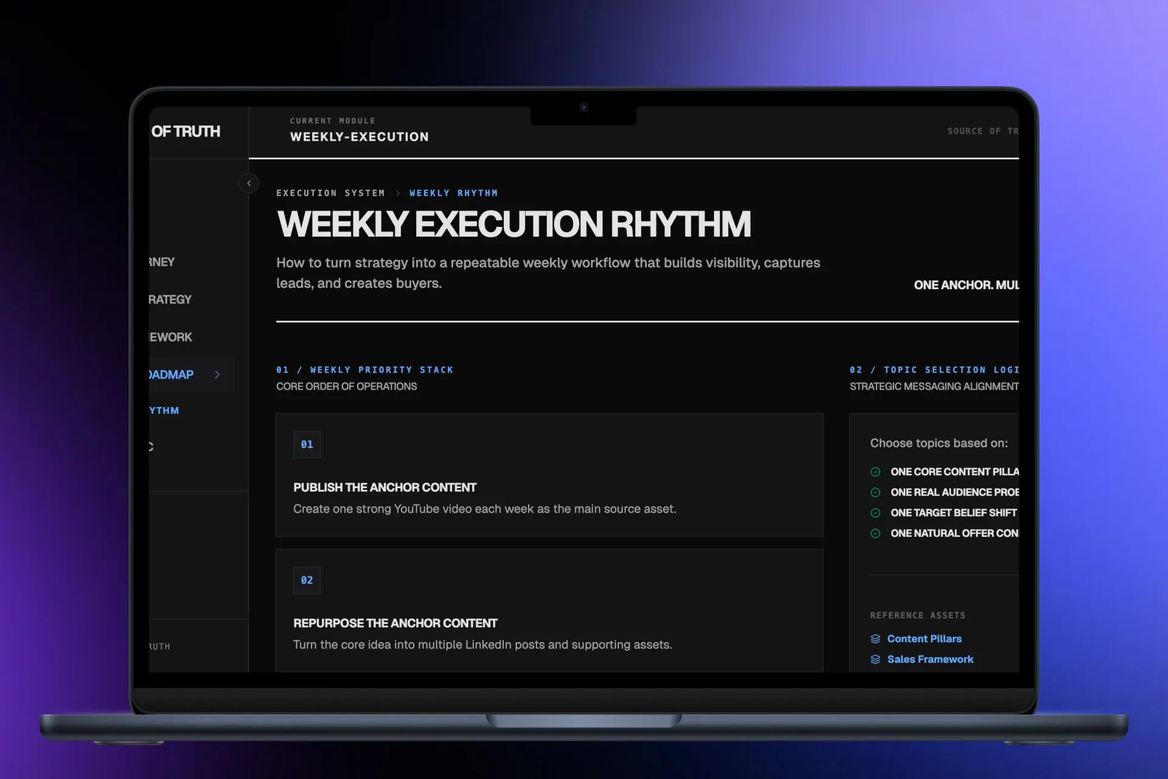Select the Strategy sidebar item
1168x779 pixels.
point(170,299)
